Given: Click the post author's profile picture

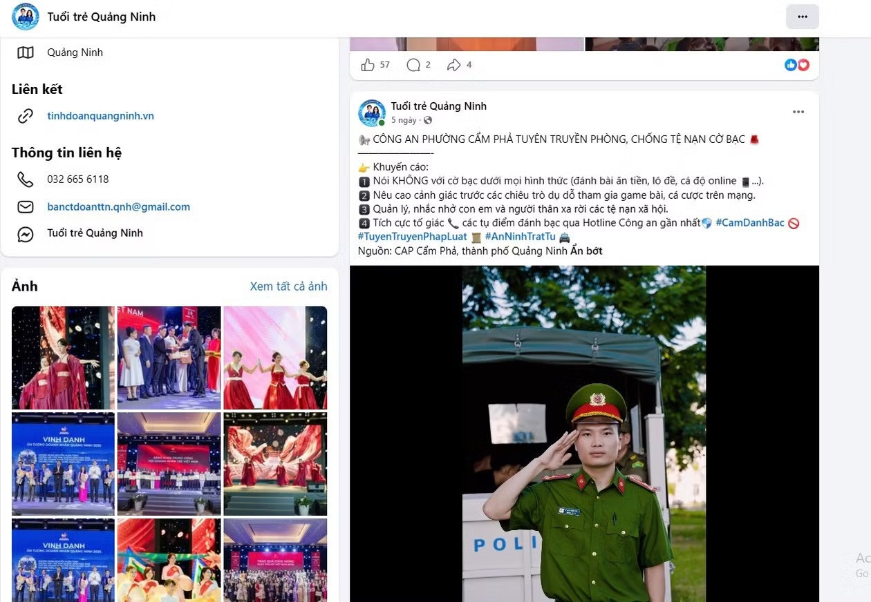Looking at the screenshot, I should (372, 113).
